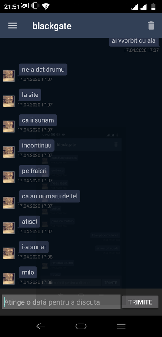Select the 'i-a sunat' message bubble
The height and width of the screenshot is (337, 162).
[x=34, y=247]
